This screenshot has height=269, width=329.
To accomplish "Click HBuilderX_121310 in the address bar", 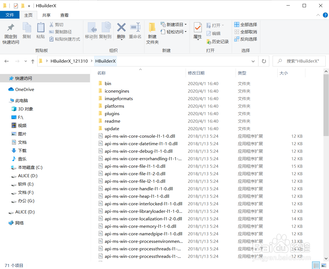I will click(x=69, y=61).
